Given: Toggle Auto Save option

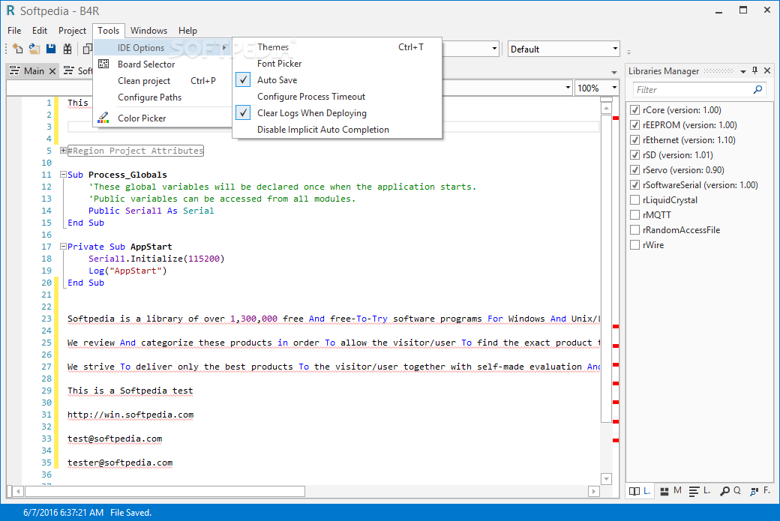Looking at the screenshot, I should point(337,80).
